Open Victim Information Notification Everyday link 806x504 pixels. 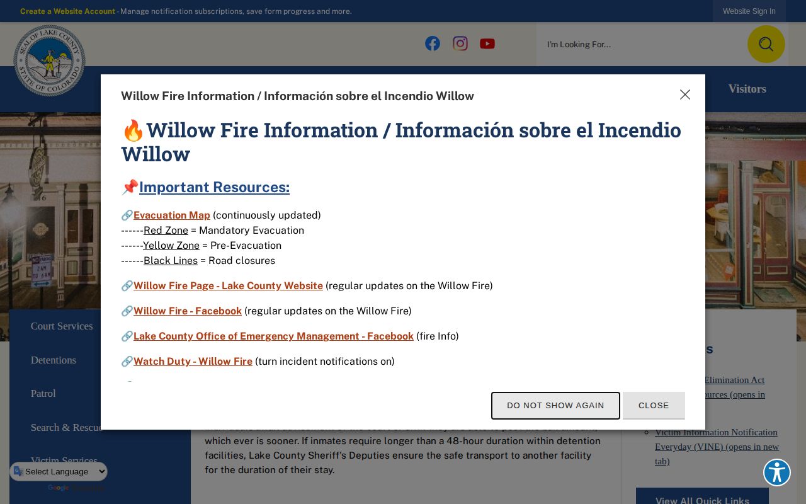point(717,447)
